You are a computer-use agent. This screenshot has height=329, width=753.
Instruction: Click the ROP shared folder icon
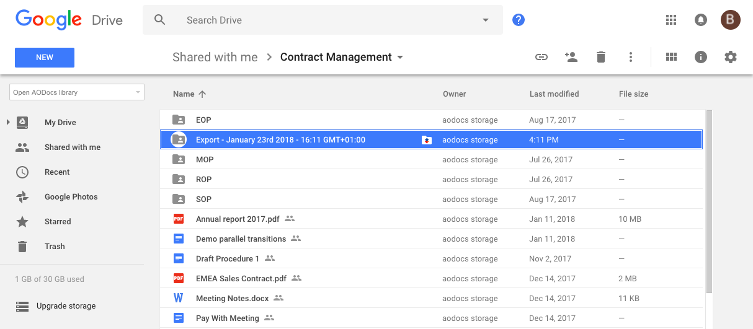tap(179, 179)
